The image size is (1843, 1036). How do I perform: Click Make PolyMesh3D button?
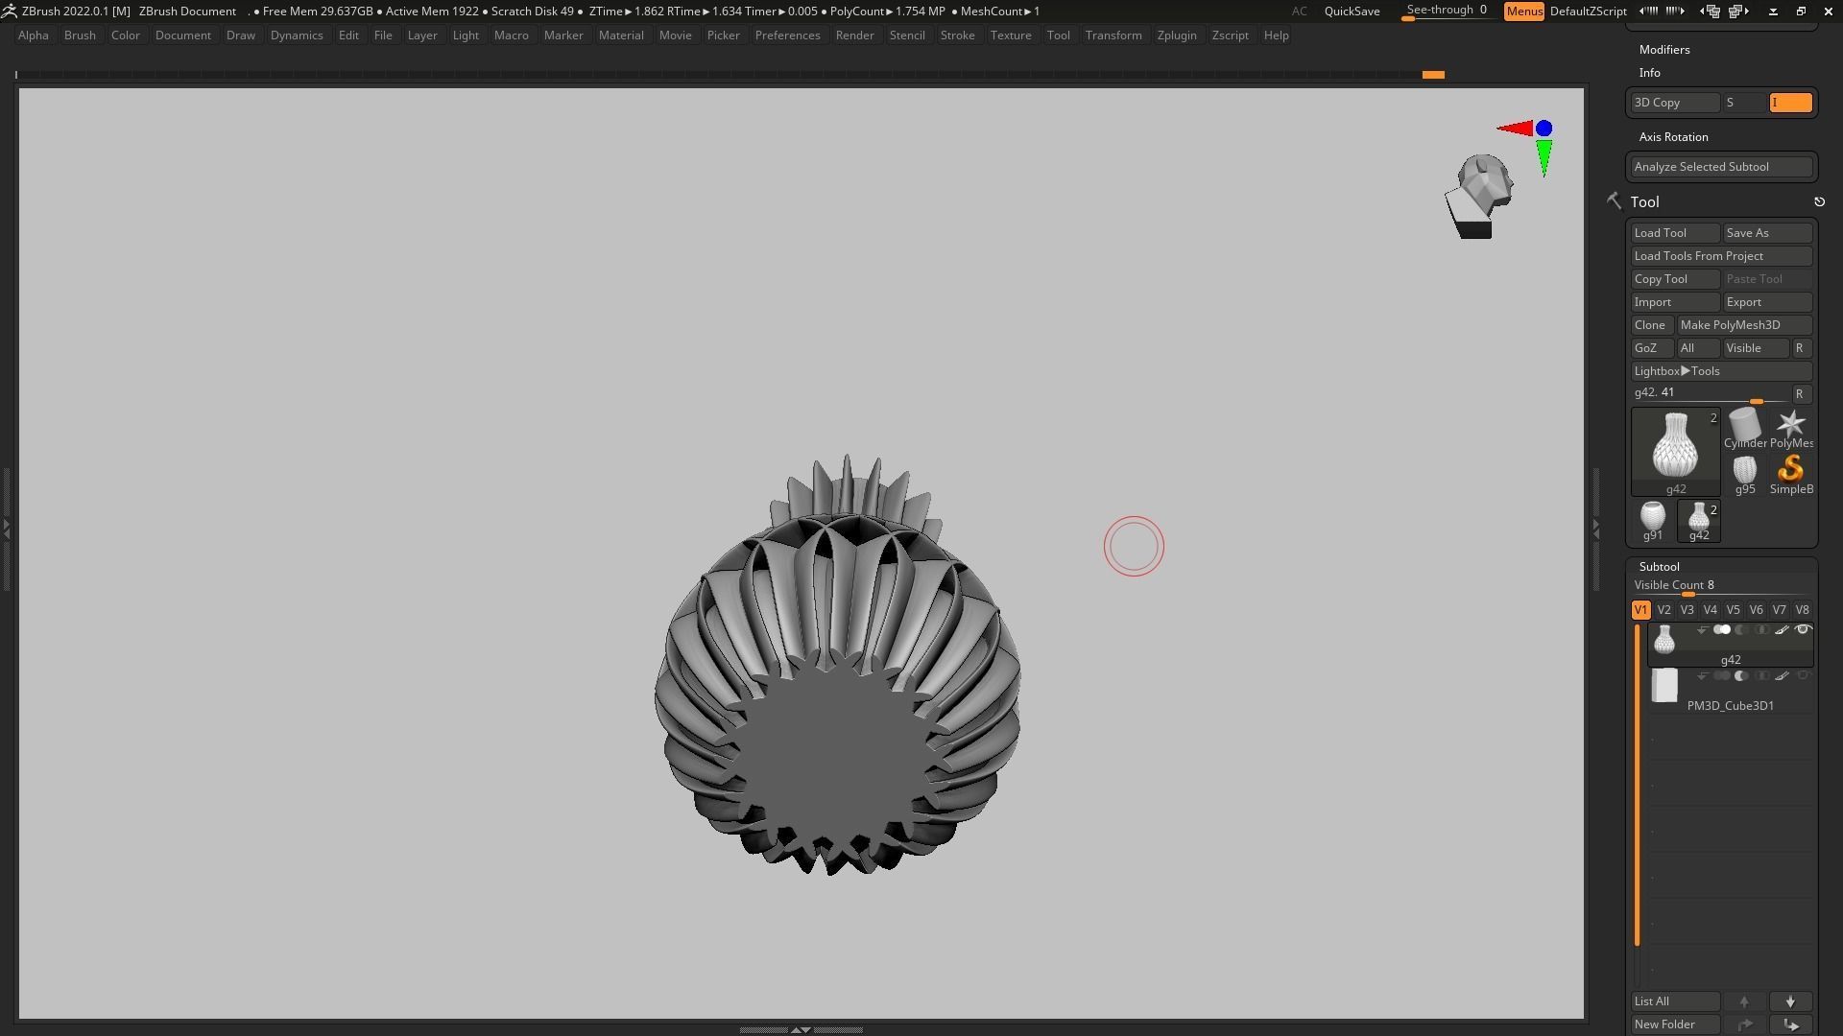click(1744, 325)
